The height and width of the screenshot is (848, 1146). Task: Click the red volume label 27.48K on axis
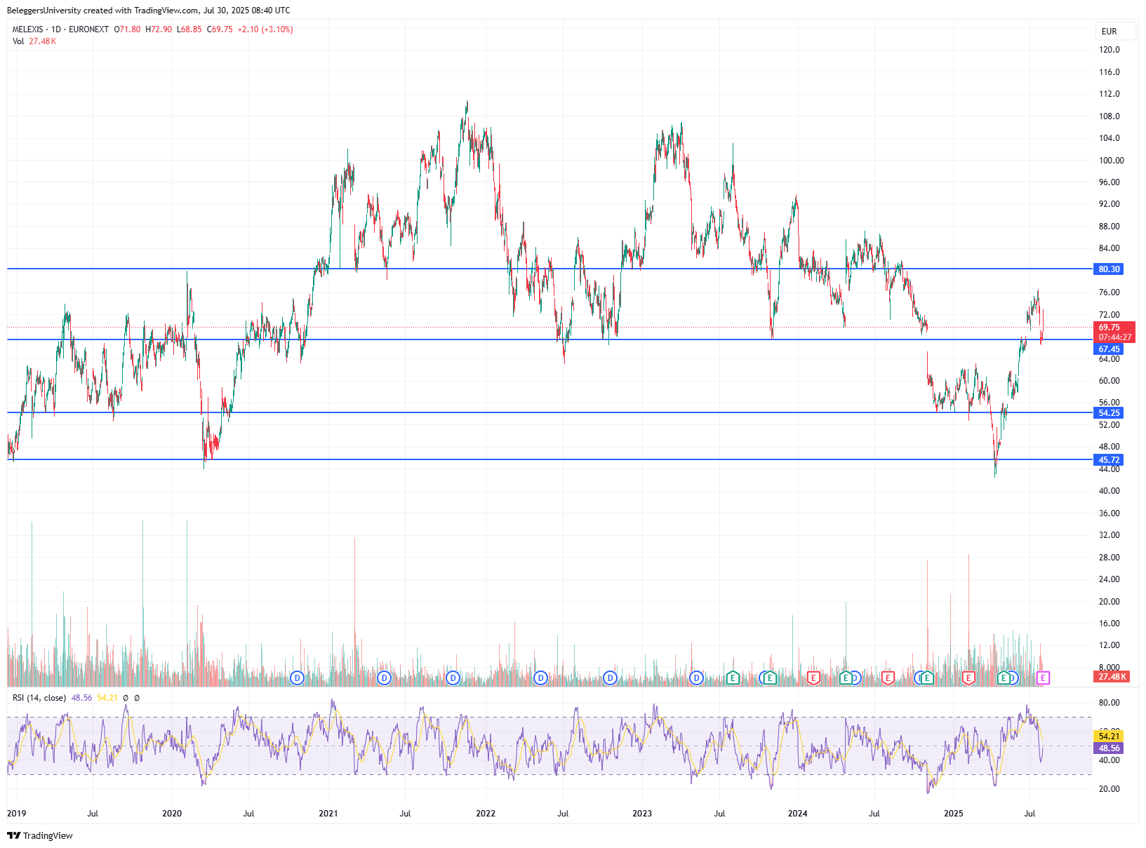point(1112,677)
